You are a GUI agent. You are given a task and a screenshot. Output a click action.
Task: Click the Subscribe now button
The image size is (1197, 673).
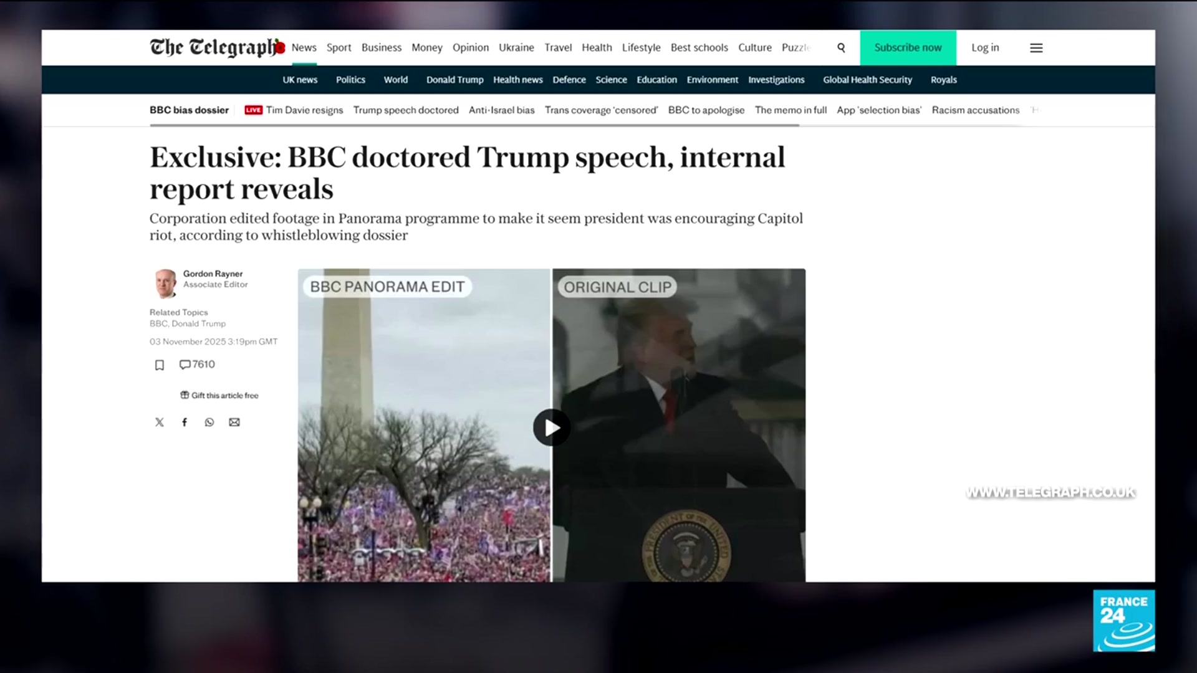(908, 48)
